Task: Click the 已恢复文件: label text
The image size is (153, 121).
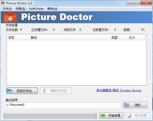Action: point(101,30)
